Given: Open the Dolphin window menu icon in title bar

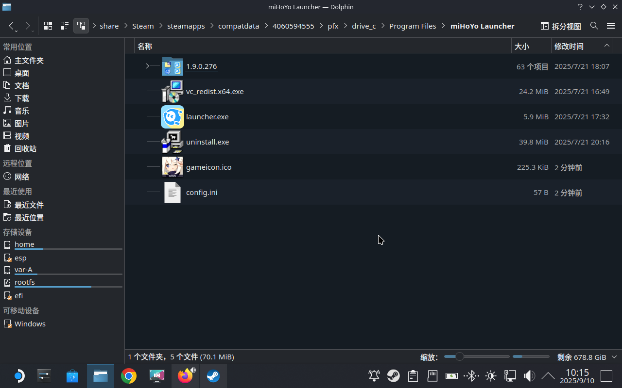Looking at the screenshot, I should [x=6, y=7].
